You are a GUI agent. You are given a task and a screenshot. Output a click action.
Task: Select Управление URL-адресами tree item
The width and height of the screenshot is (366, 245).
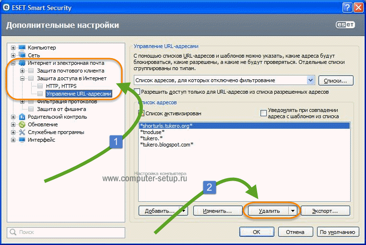click(x=79, y=94)
